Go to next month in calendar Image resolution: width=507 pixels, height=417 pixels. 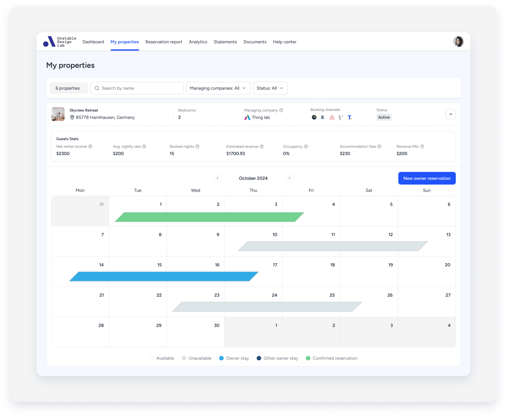click(x=289, y=178)
